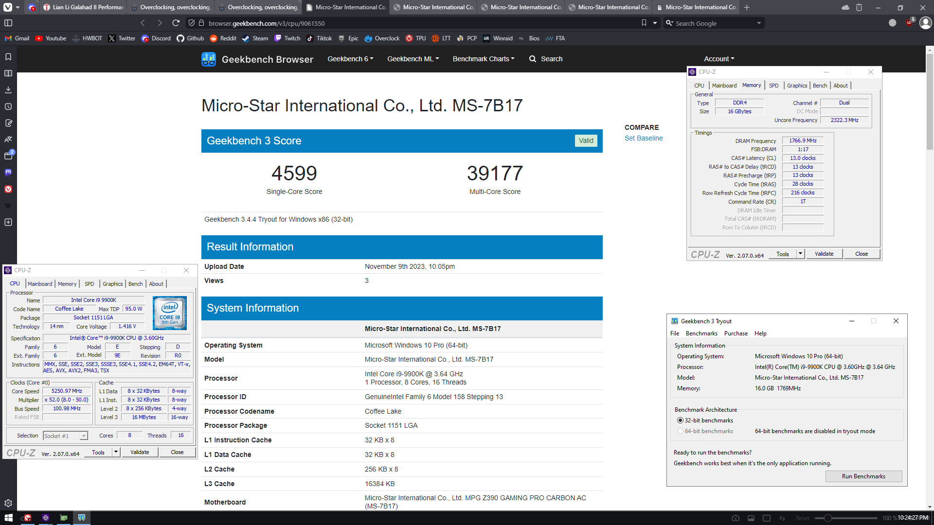
Task: Switch to Lian Li Galahad II browser tab
Action: [83, 7]
